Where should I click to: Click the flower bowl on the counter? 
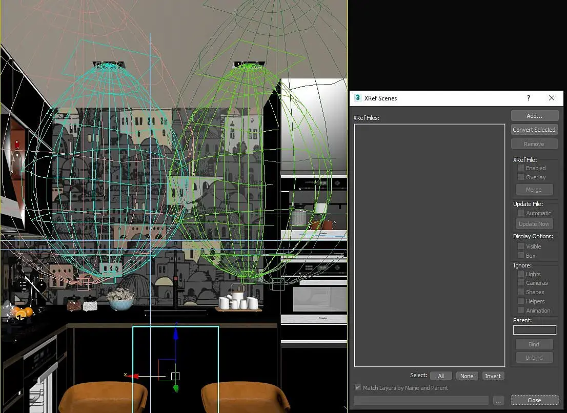pyautogui.click(x=120, y=300)
